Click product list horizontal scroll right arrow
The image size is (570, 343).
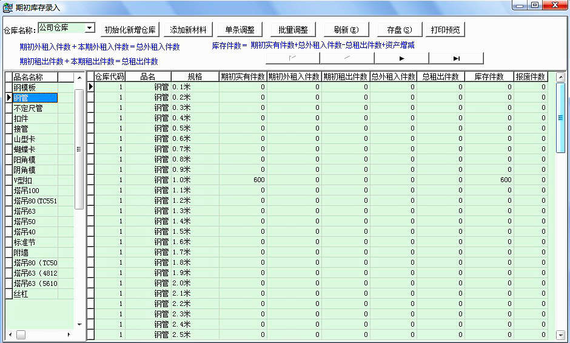click(x=69, y=335)
